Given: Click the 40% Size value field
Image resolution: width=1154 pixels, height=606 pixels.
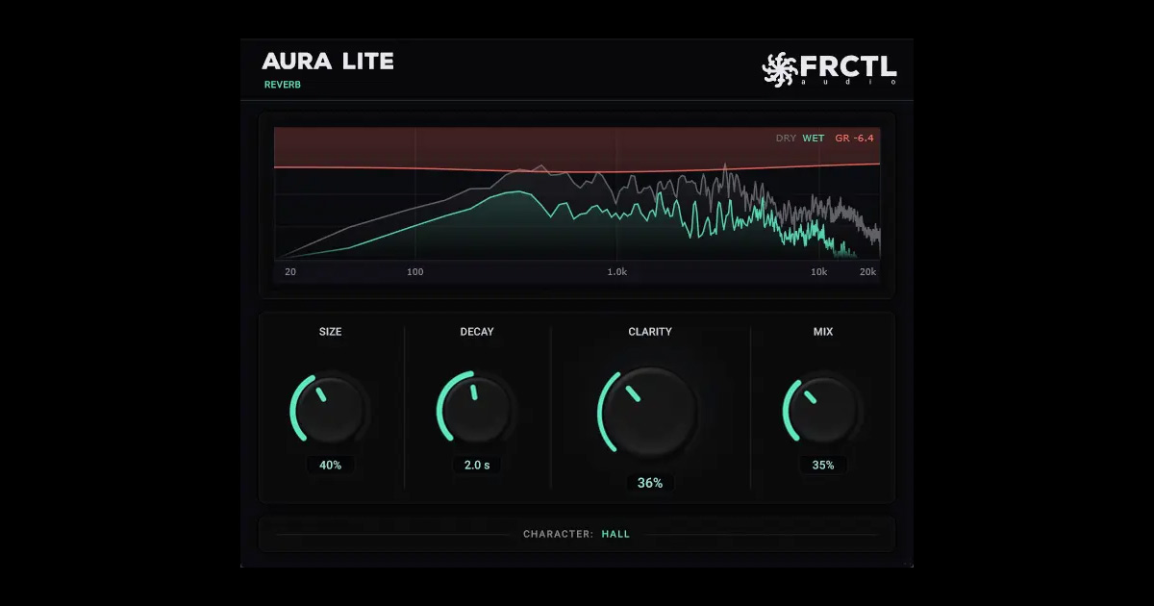Looking at the screenshot, I should click(x=331, y=465).
